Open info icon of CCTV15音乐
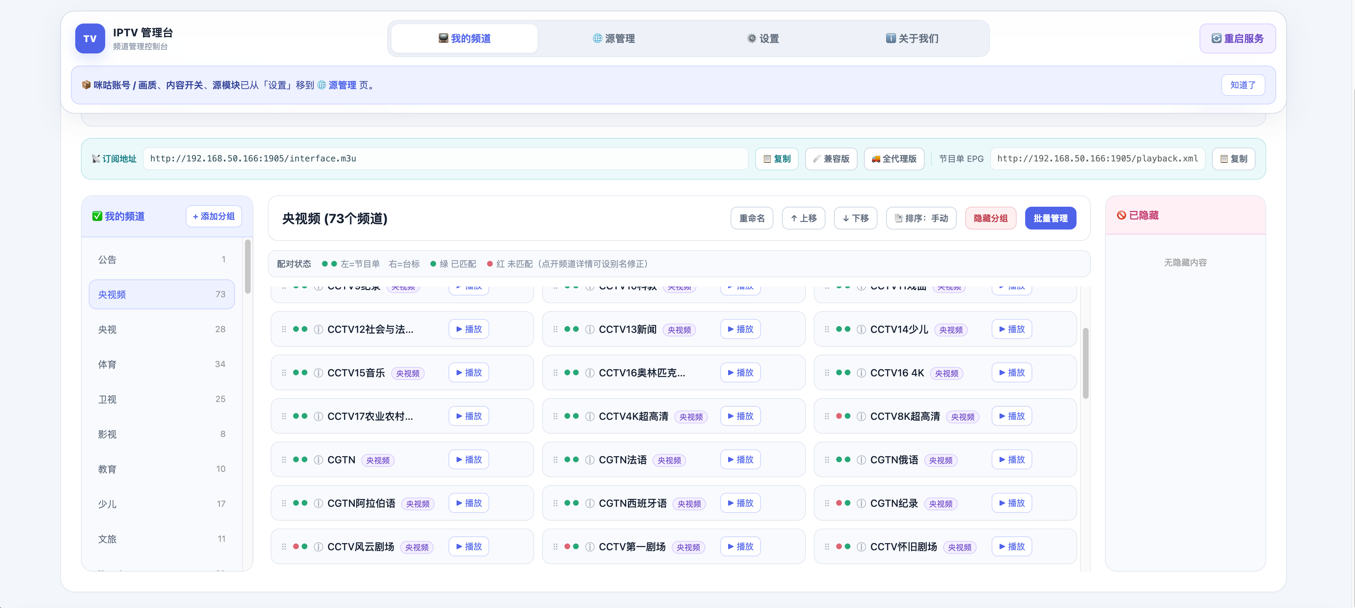Screen dimensions: 1355x608 click(318, 373)
